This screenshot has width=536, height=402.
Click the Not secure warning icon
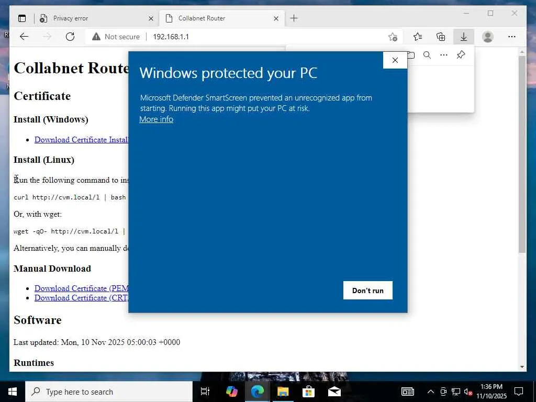point(96,37)
